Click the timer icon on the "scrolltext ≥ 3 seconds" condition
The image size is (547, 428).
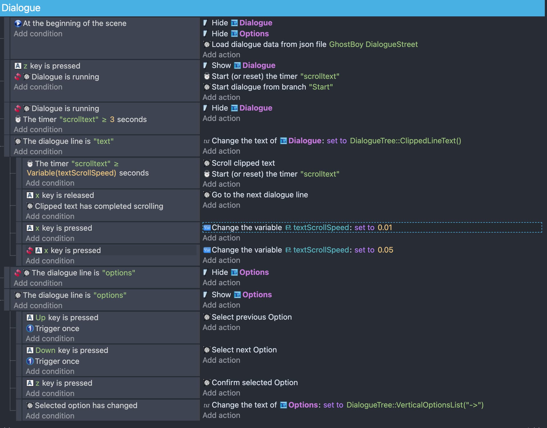(x=18, y=119)
